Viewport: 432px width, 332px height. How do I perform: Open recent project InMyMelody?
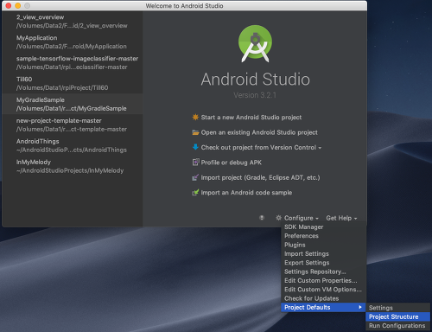tap(73, 166)
